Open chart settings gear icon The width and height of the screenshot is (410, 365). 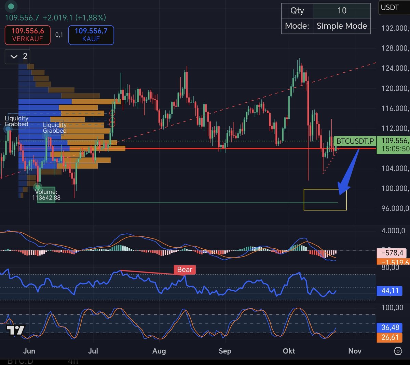click(398, 351)
